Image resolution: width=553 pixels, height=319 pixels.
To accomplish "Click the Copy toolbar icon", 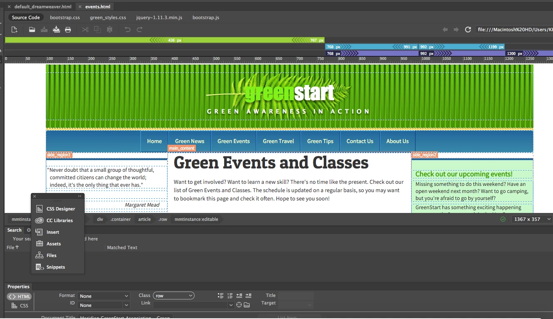I will (x=98, y=30).
